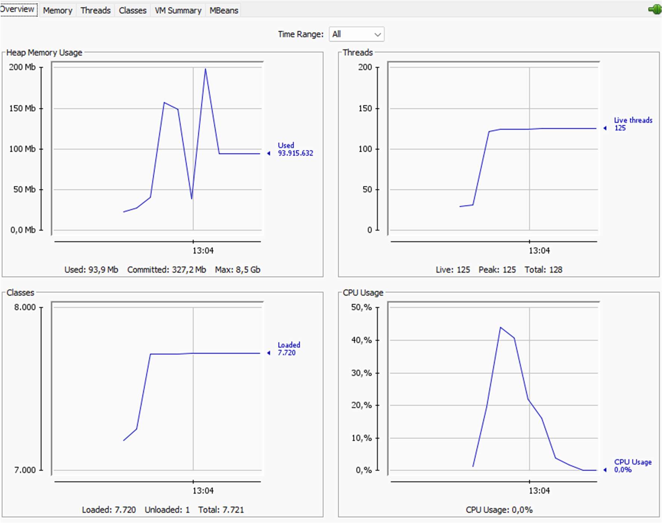This screenshot has width=662, height=523.
Task: Click the 'Used: 93,9 Mb' text
Action: [91, 270]
